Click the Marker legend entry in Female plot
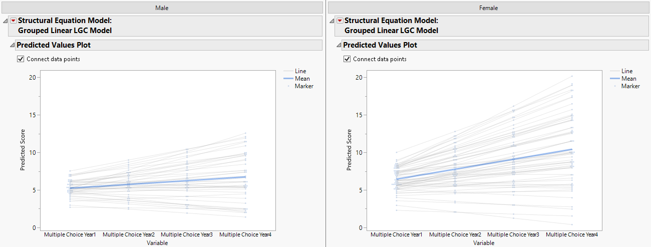The image size is (651, 247). [x=630, y=86]
